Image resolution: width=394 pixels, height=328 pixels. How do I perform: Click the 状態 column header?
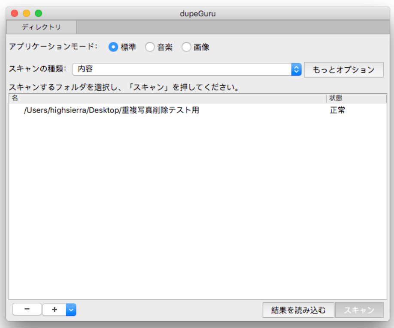pyautogui.click(x=356, y=98)
